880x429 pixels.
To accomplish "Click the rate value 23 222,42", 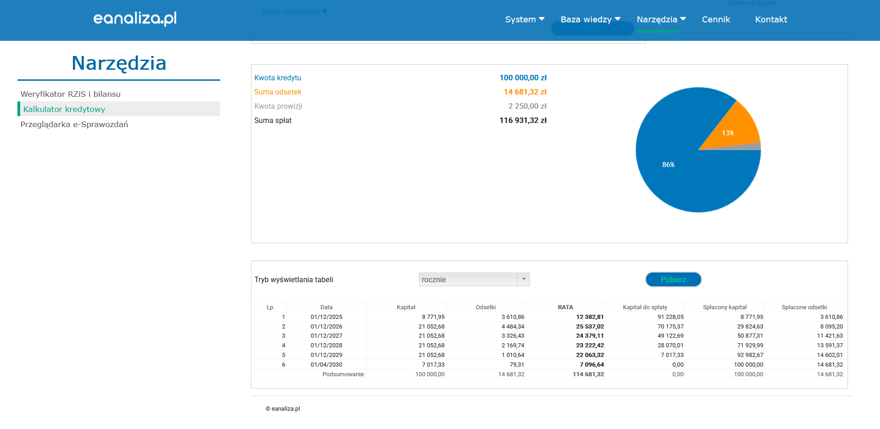I will pos(590,345).
